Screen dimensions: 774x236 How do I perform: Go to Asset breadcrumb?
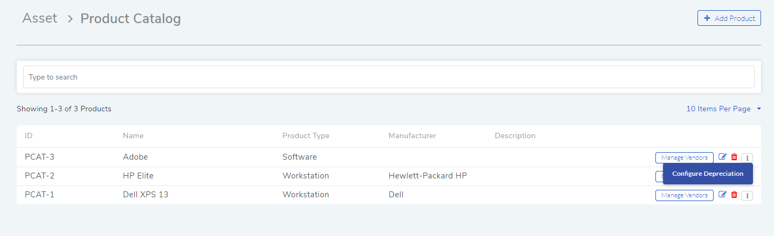coord(40,18)
